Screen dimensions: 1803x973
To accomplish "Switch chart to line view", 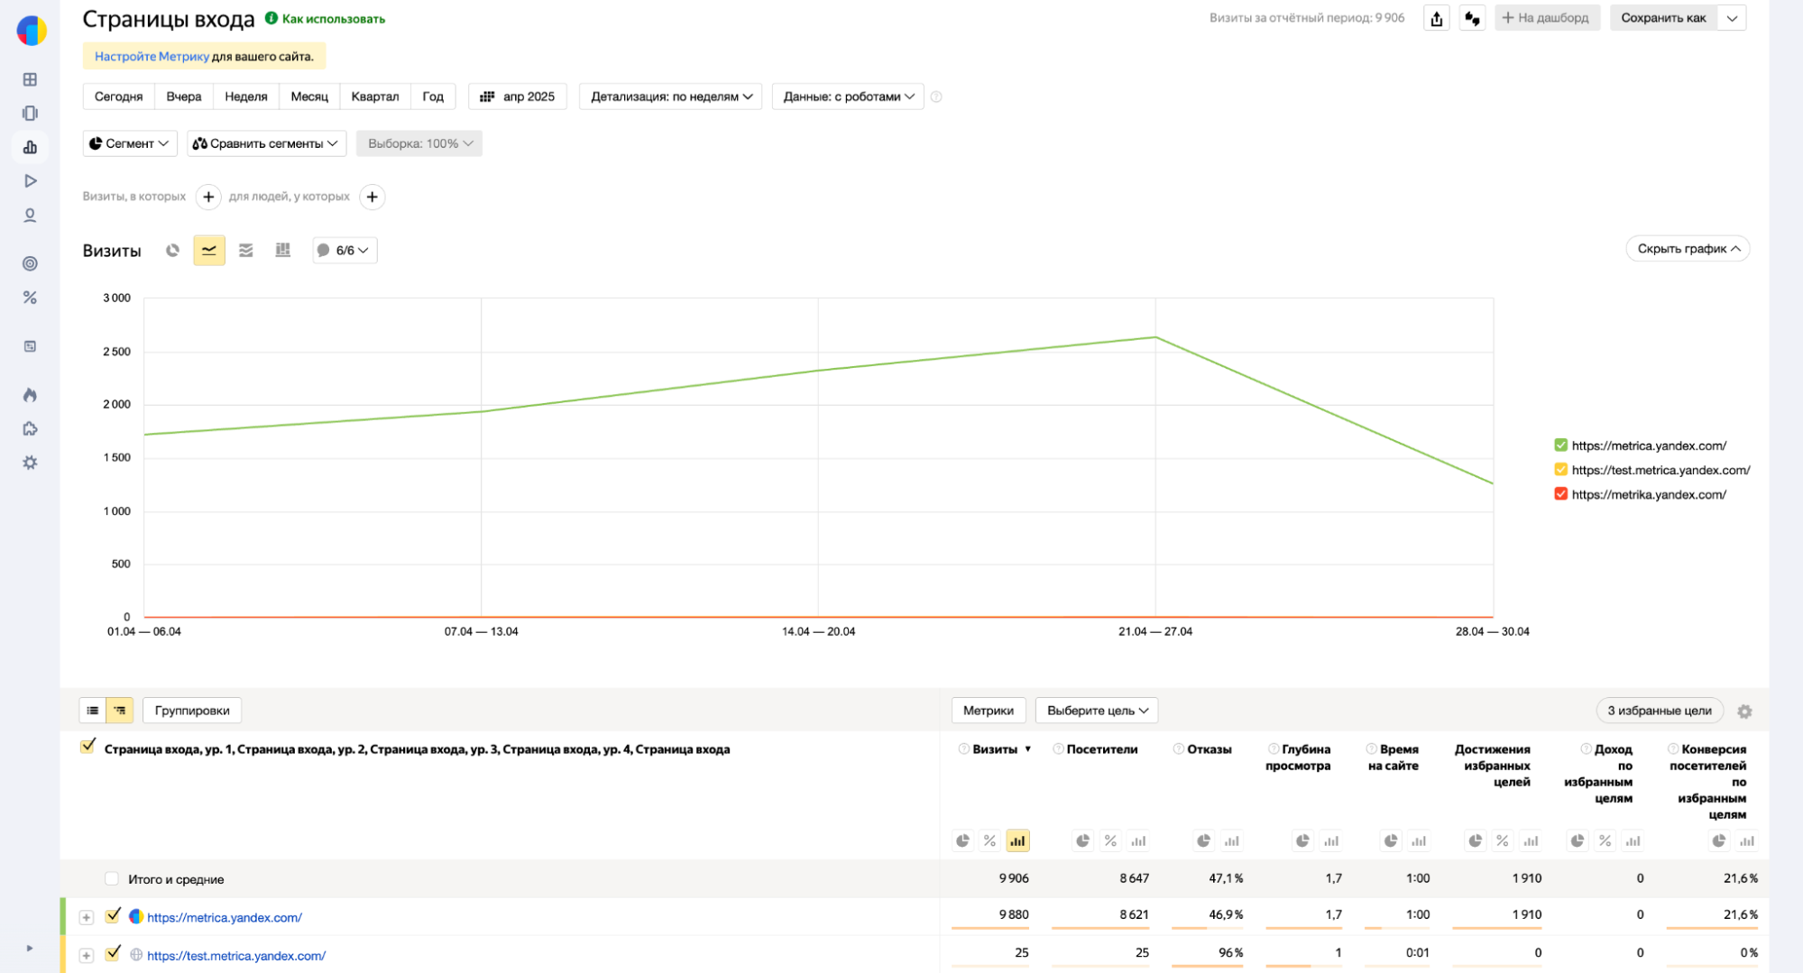I will 209,250.
